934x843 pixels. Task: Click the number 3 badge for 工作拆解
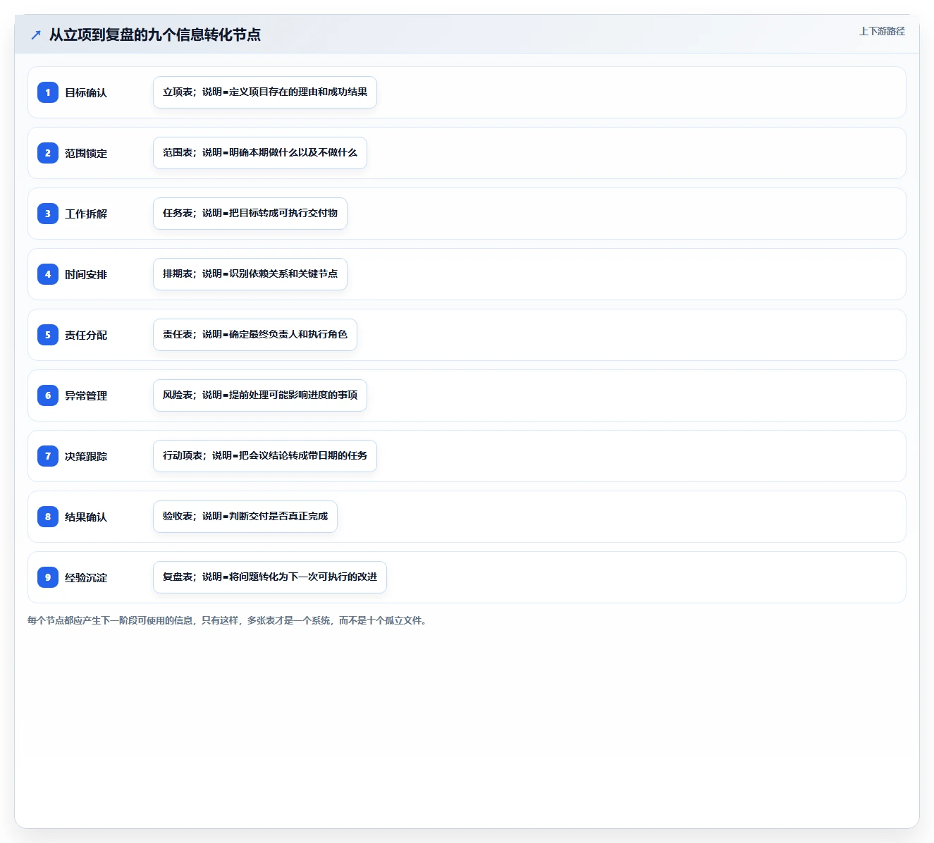pyautogui.click(x=48, y=214)
